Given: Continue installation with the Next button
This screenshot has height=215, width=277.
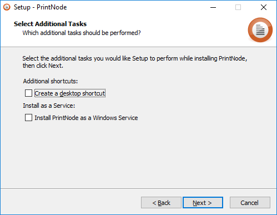Looking at the screenshot, I should point(203,203).
